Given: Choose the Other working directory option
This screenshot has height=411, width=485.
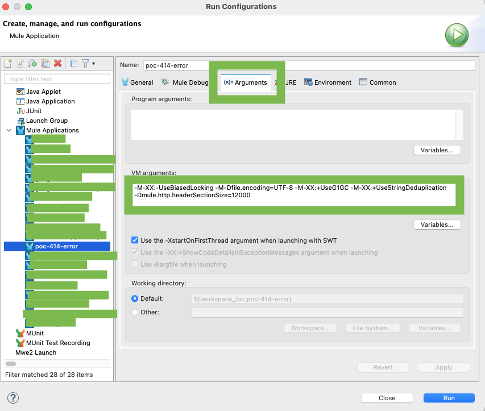Looking at the screenshot, I should [135, 312].
